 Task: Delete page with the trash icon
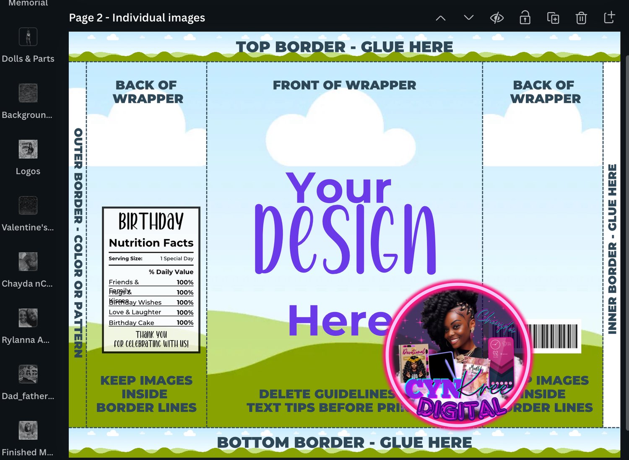[x=581, y=18]
